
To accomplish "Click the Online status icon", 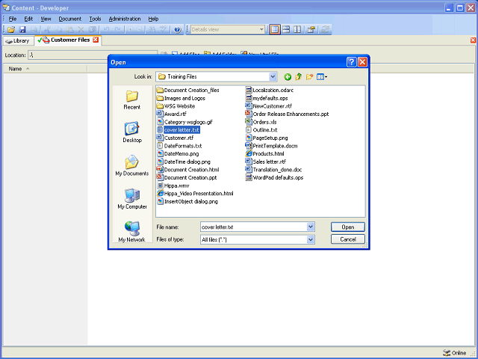I will coord(447,352).
